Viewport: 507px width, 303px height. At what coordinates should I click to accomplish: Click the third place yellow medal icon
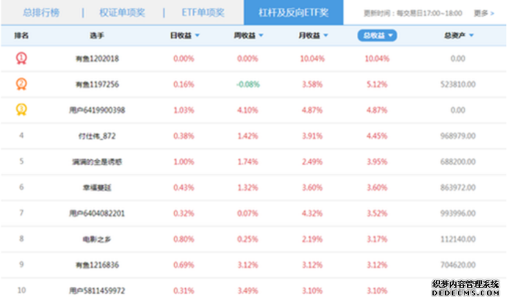click(21, 110)
